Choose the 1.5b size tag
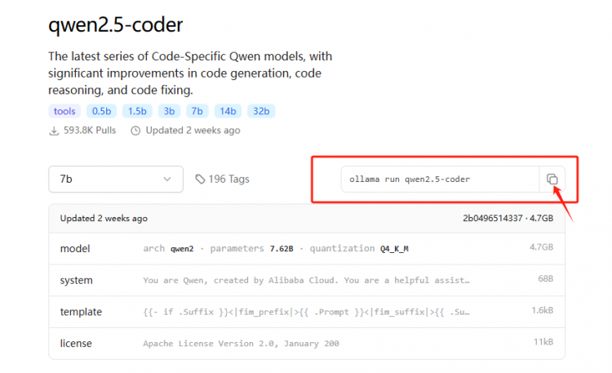The height and width of the screenshot is (373, 612). coord(137,111)
